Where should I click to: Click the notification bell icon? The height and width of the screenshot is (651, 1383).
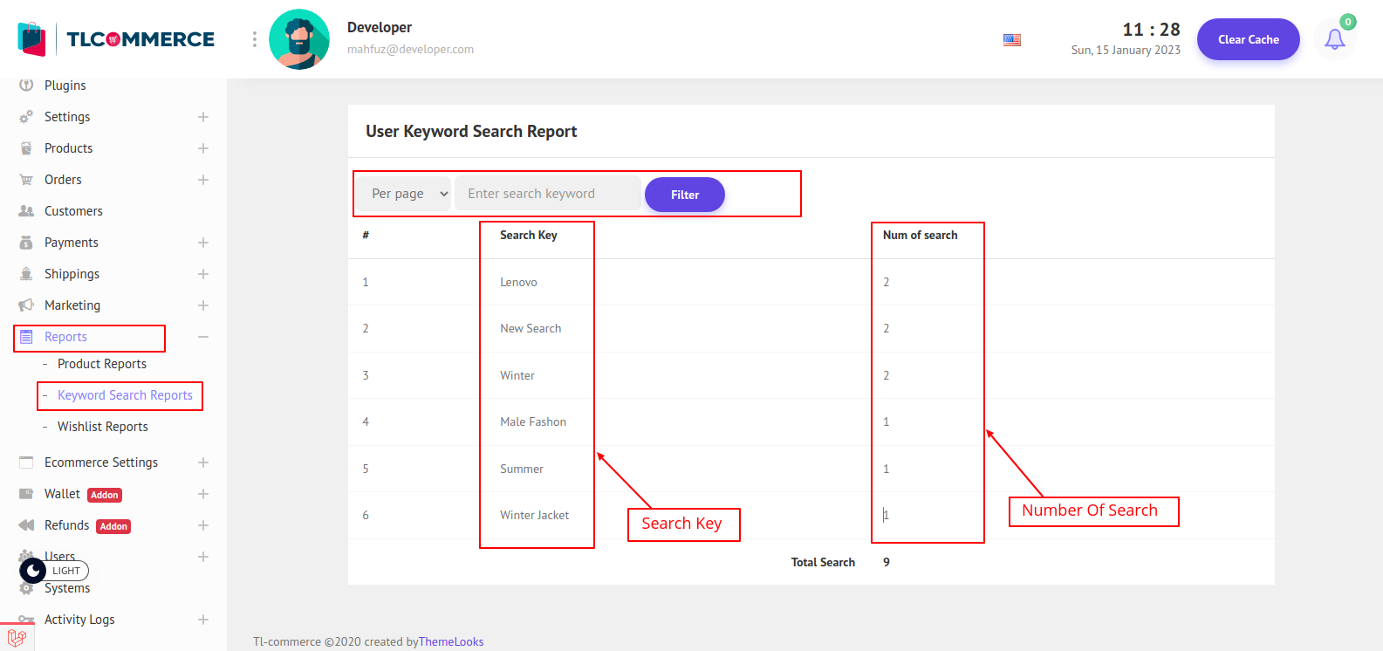[x=1334, y=39]
